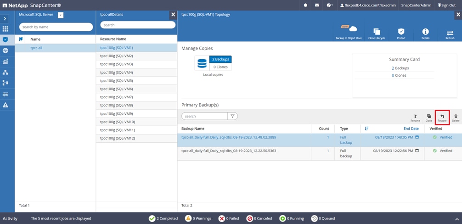
Task: Open Clone Lifecycle
Action: [377, 34]
